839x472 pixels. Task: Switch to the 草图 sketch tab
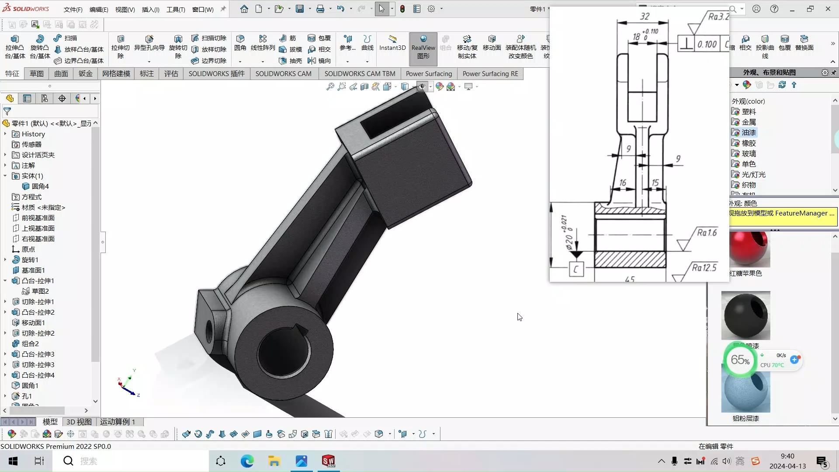click(36, 73)
